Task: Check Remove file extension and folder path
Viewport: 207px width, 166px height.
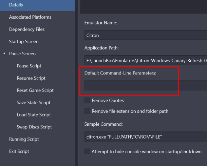Action: click(87, 111)
